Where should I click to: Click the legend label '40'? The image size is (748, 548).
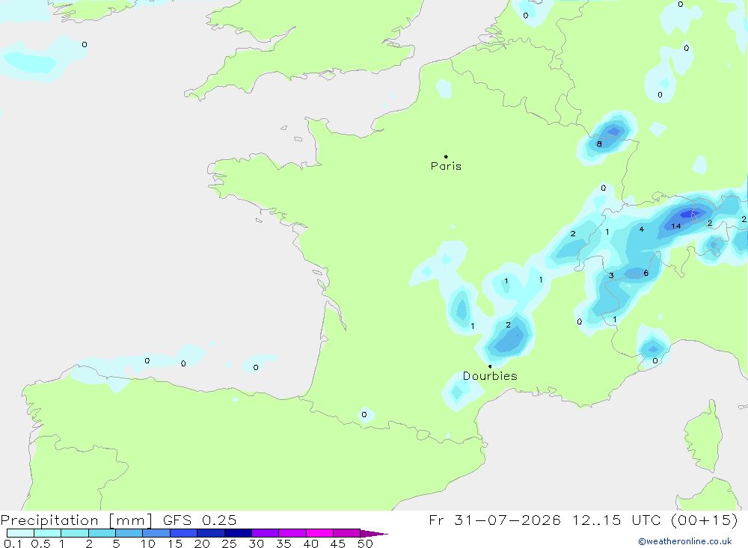point(310,544)
